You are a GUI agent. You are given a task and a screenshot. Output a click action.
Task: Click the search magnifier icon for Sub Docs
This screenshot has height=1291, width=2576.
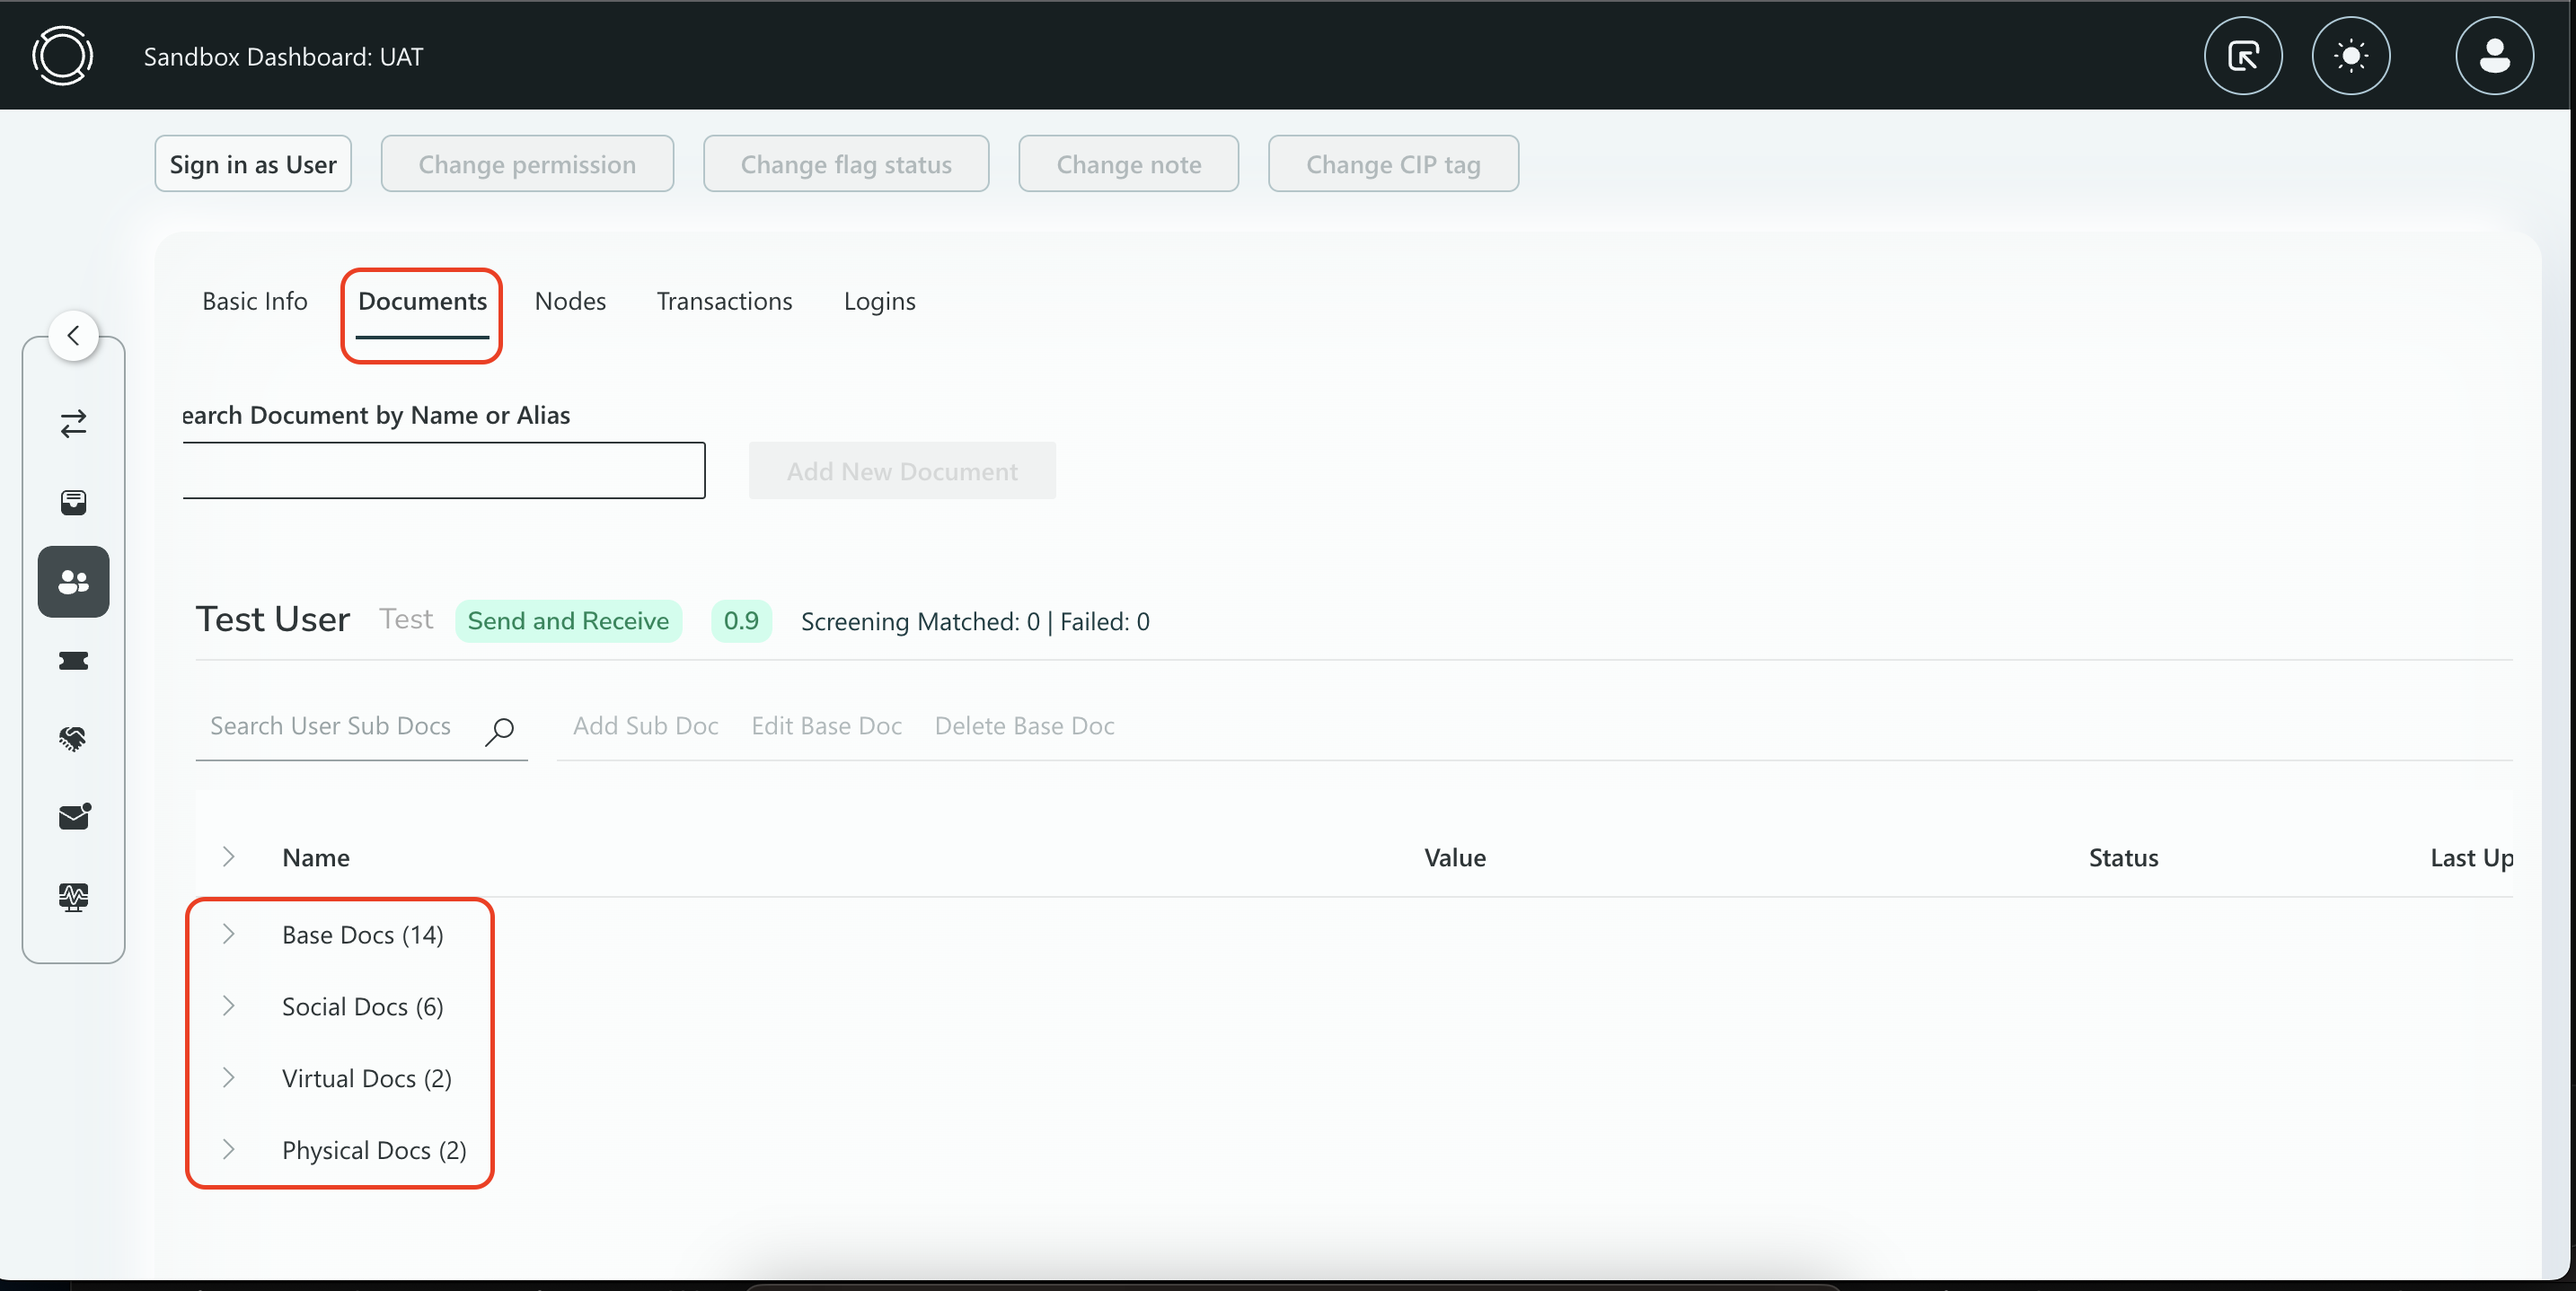500,731
